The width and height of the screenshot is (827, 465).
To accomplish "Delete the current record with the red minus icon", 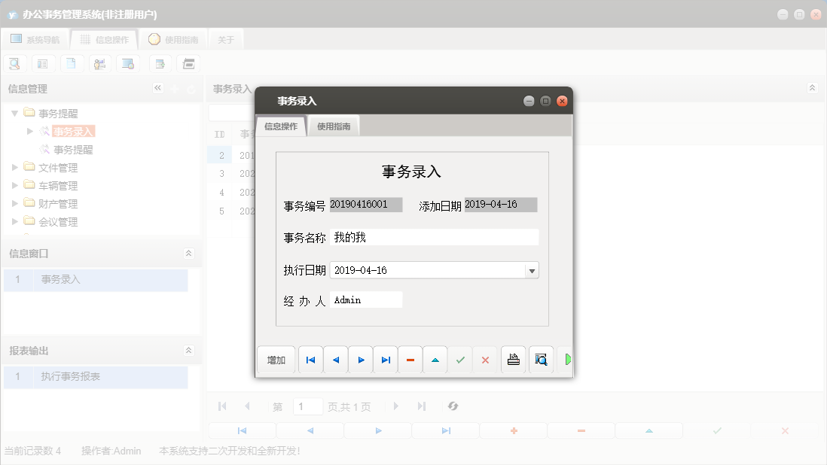I will point(410,360).
